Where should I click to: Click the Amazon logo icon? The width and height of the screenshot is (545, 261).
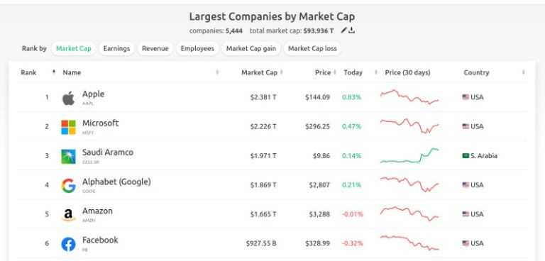coord(68,215)
